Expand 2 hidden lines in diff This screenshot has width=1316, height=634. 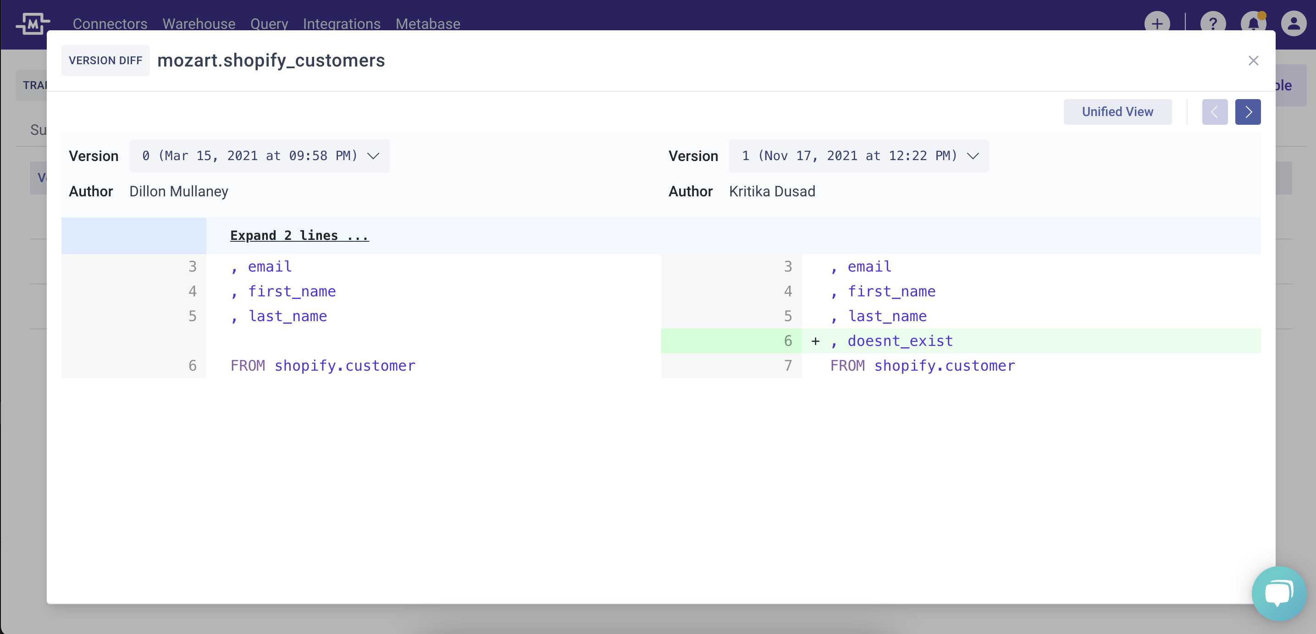[x=299, y=235]
